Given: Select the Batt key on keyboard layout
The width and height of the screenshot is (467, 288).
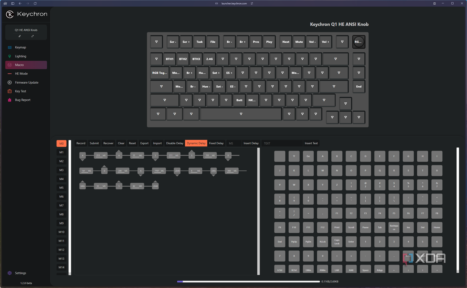Looking at the screenshot, I should tap(239, 100).
